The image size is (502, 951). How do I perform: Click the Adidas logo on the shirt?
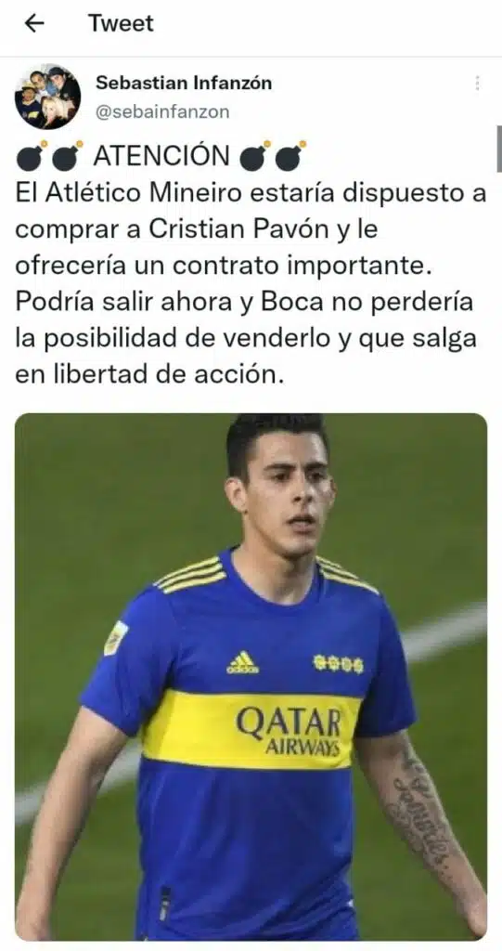(x=243, y=662)
